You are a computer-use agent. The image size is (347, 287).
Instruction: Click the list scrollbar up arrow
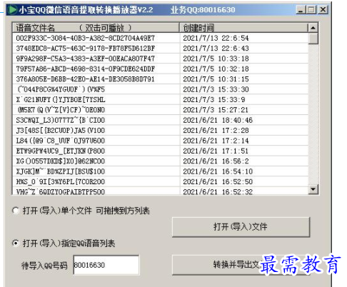[313, 28]
